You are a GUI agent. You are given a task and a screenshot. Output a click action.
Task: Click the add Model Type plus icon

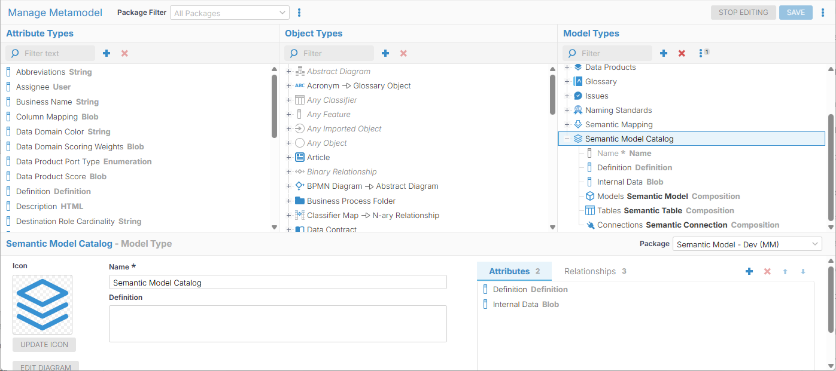point(664,53)
